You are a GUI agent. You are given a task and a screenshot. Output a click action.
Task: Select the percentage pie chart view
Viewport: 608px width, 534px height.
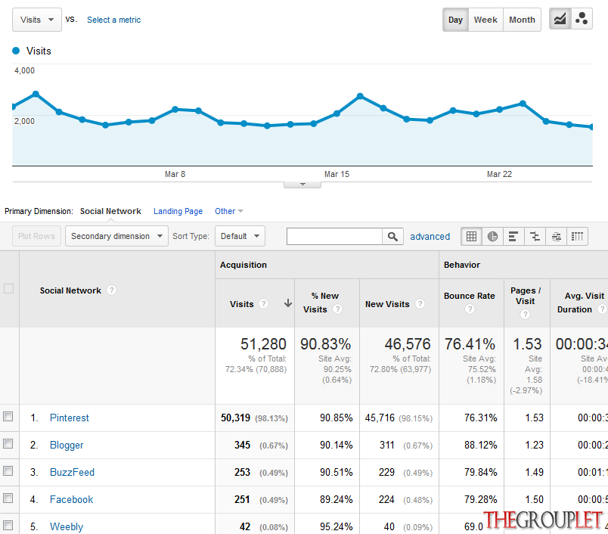pos(492,236)
